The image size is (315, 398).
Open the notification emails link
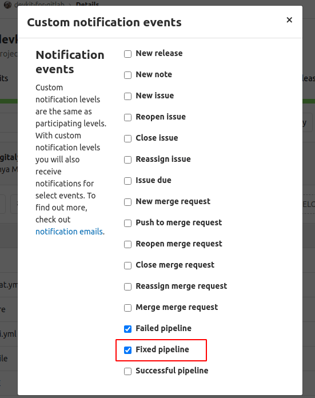point(69,232)
